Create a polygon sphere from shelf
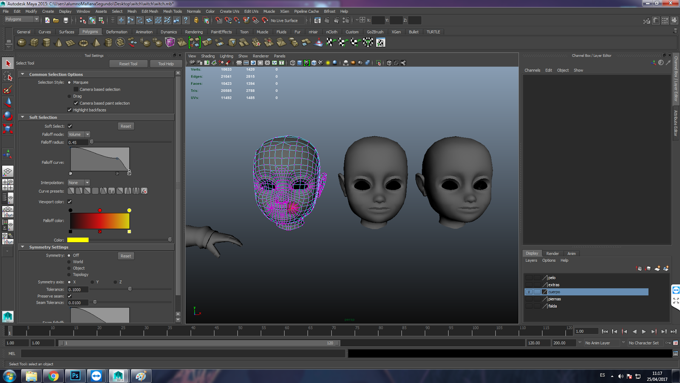Image resolution: width=680 pixels, height=383 pixels. (22, 43)
